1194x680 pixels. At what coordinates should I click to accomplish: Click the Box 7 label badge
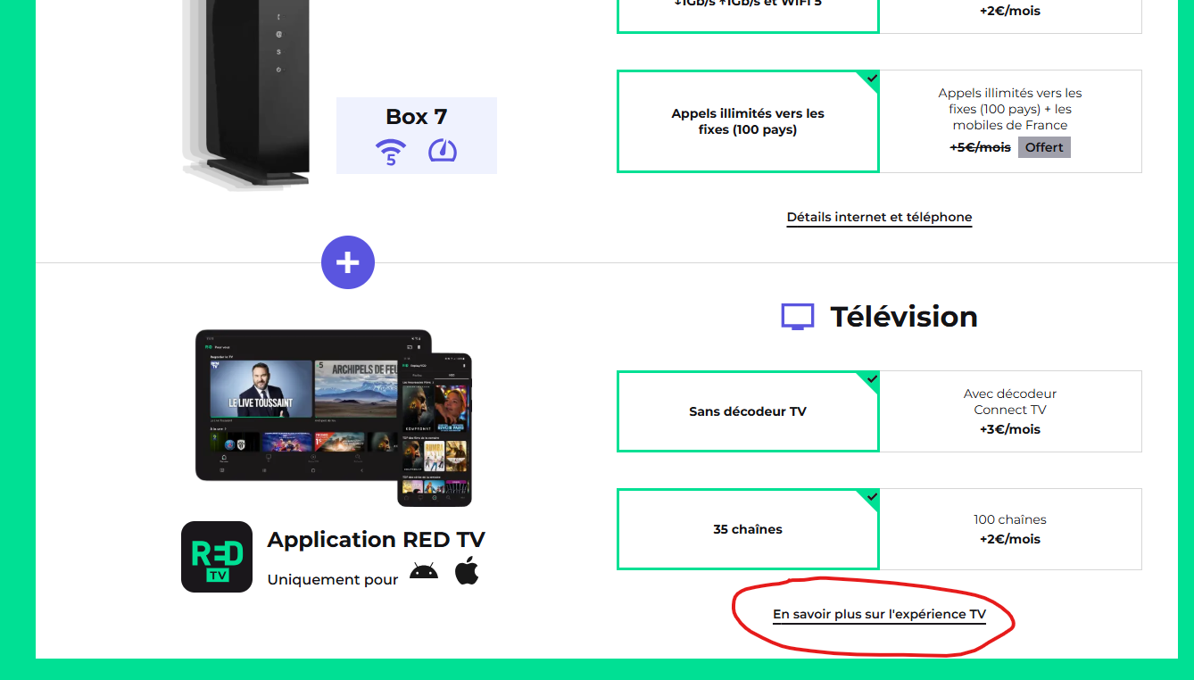tap(417, 136)
